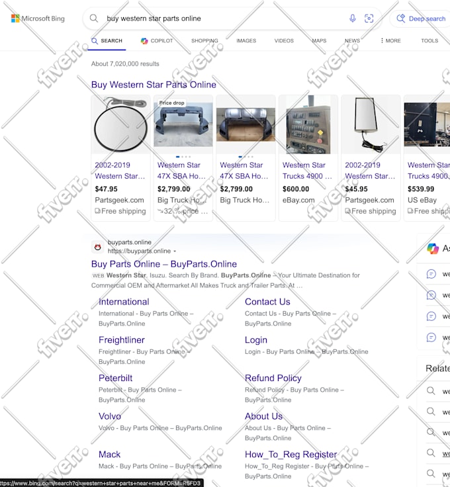Click the $539.99 US eBay product price
450x487 pixels.
coord(421,189)
